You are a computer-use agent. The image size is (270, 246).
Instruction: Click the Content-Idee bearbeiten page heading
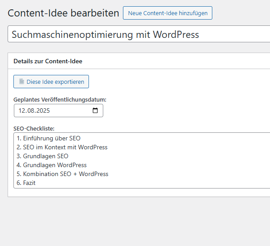pyautogui.click(x=63, y=13)
